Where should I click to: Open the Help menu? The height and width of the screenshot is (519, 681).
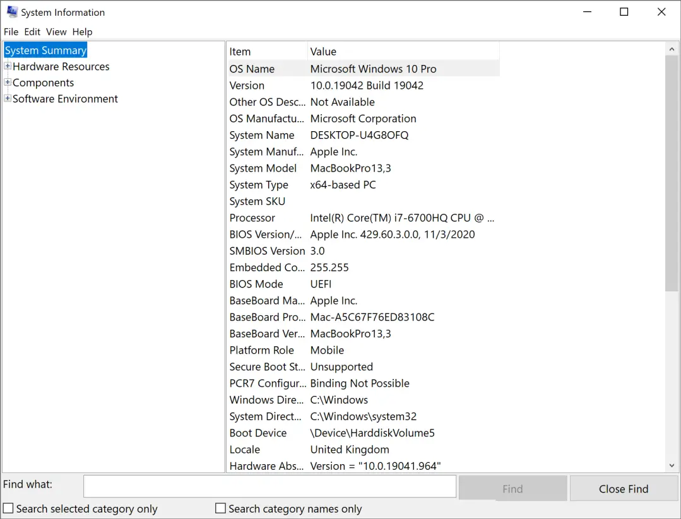click(x=82, y=32)
